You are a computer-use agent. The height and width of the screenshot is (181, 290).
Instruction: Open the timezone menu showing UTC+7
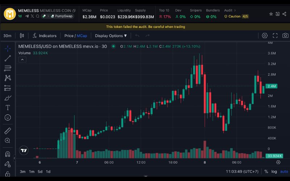tap(242, 172)
